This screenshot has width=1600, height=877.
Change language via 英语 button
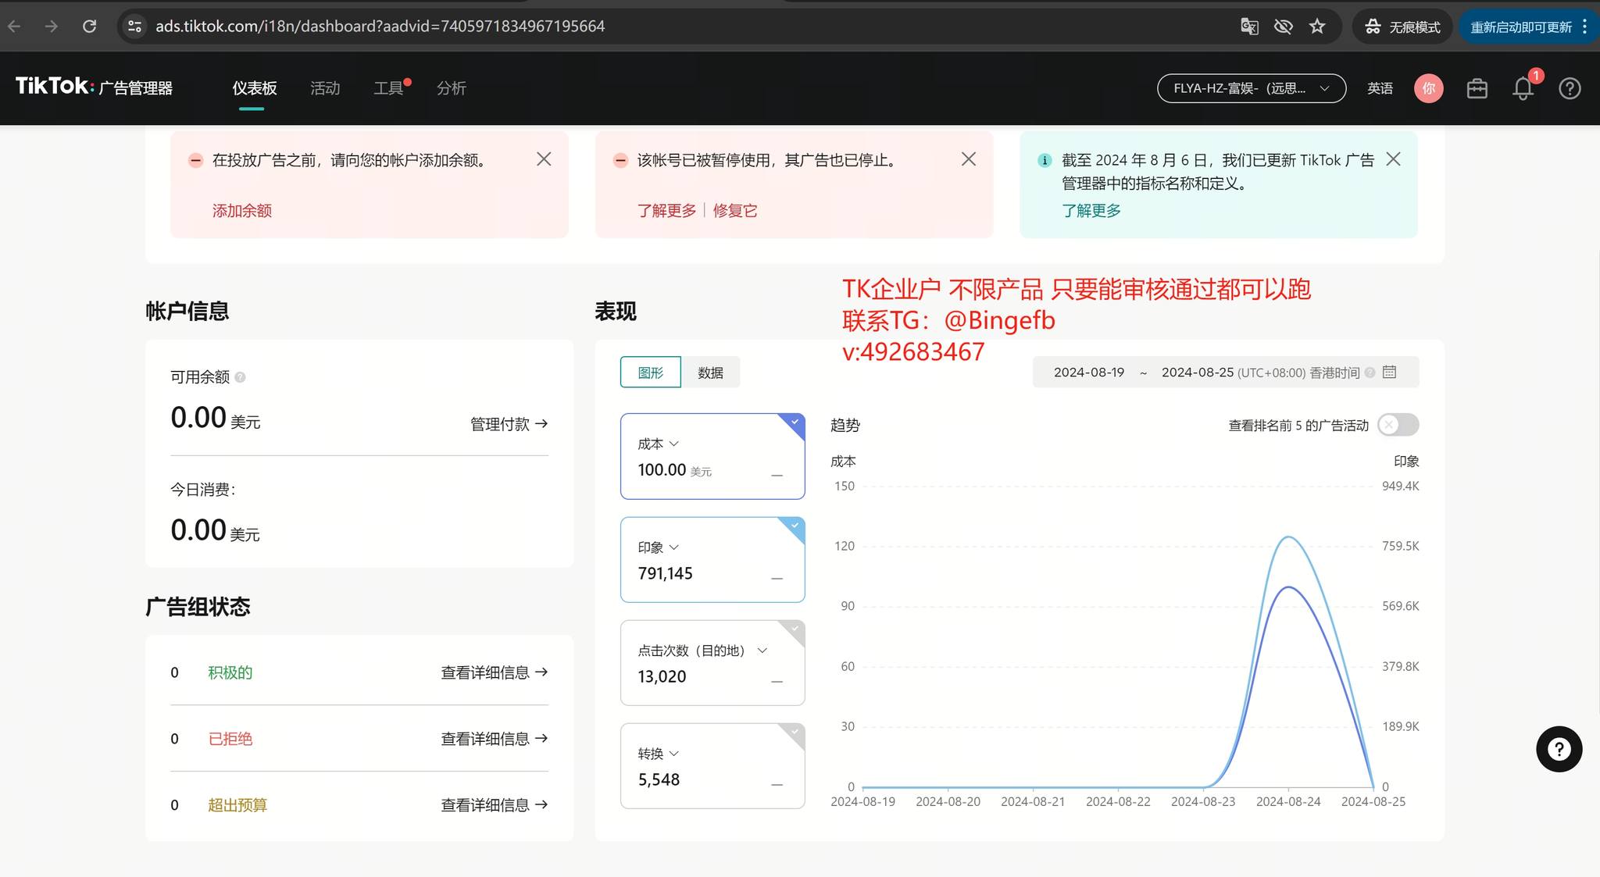pos(1380,88)
